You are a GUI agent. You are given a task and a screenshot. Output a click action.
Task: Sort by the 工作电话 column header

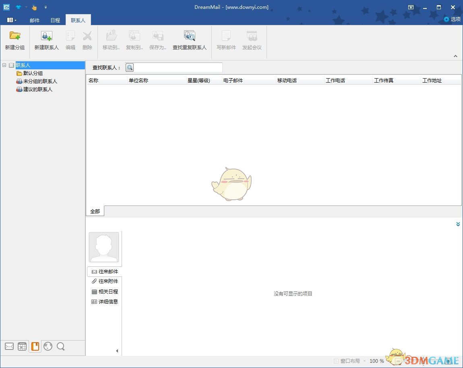348,80
